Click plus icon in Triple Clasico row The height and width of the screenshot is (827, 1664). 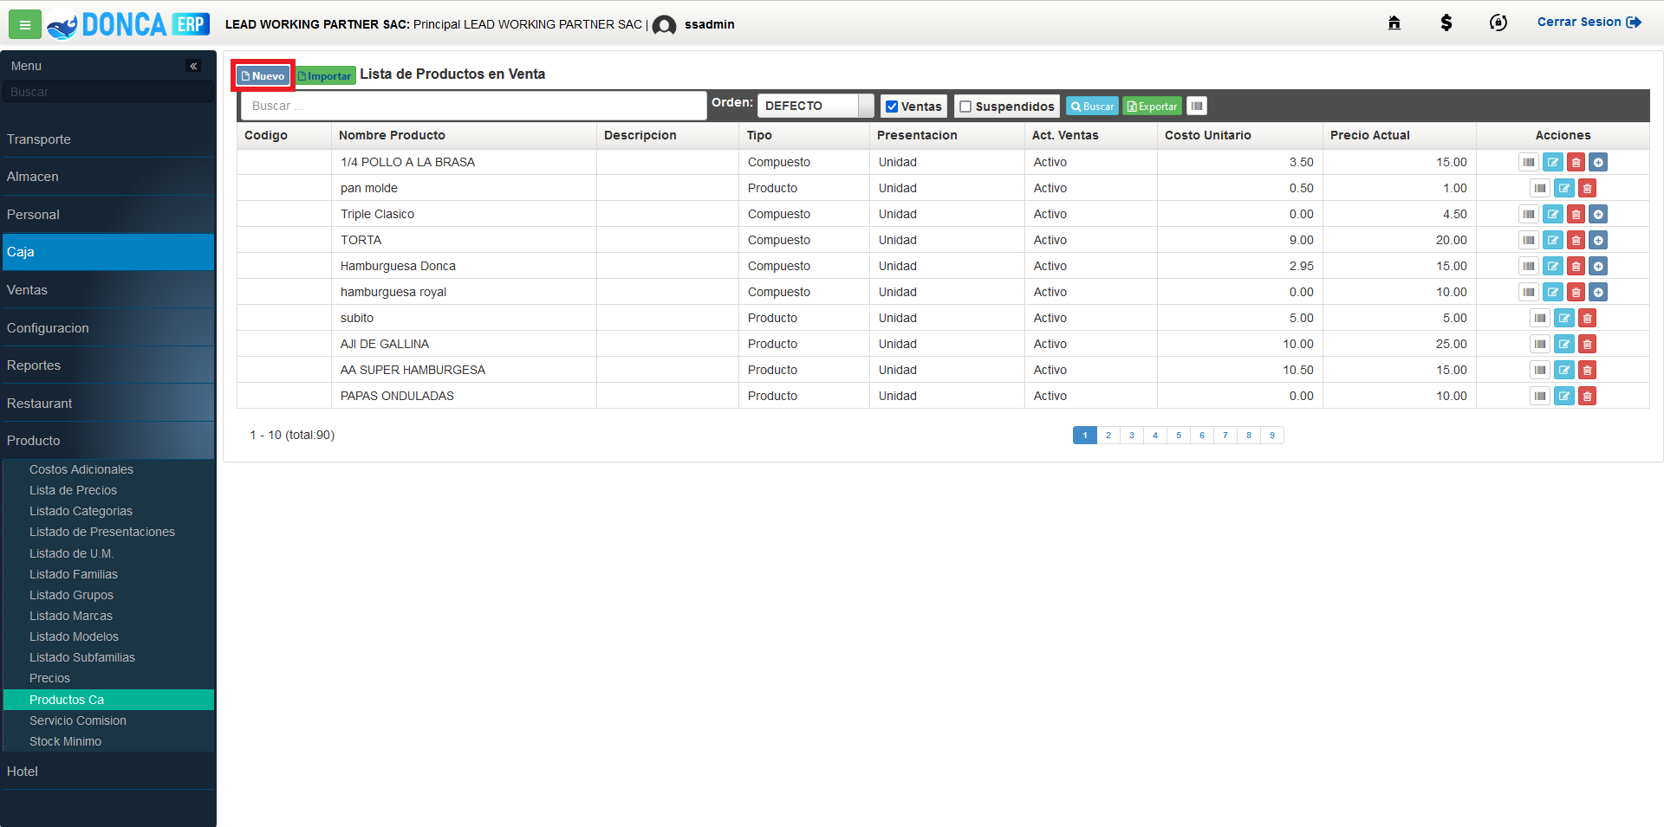point(1598,214)
